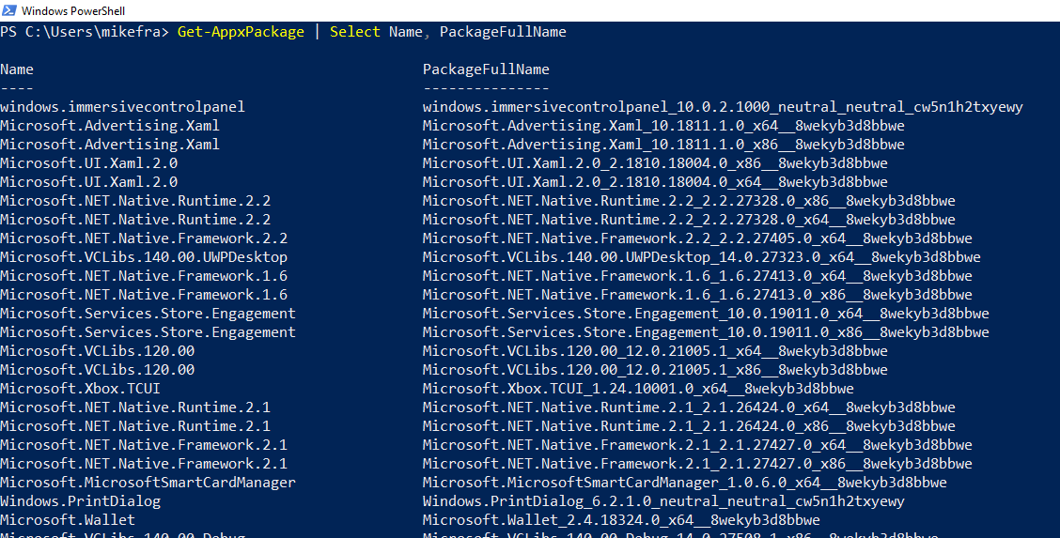Select the full name "windows.immersivecontrolpanel_10.0.2.1000_neutral_neutral_cw5n1h2txyewy"
Image resolution: width=1060 pixels, height=538 pixels.
(723, 107)
